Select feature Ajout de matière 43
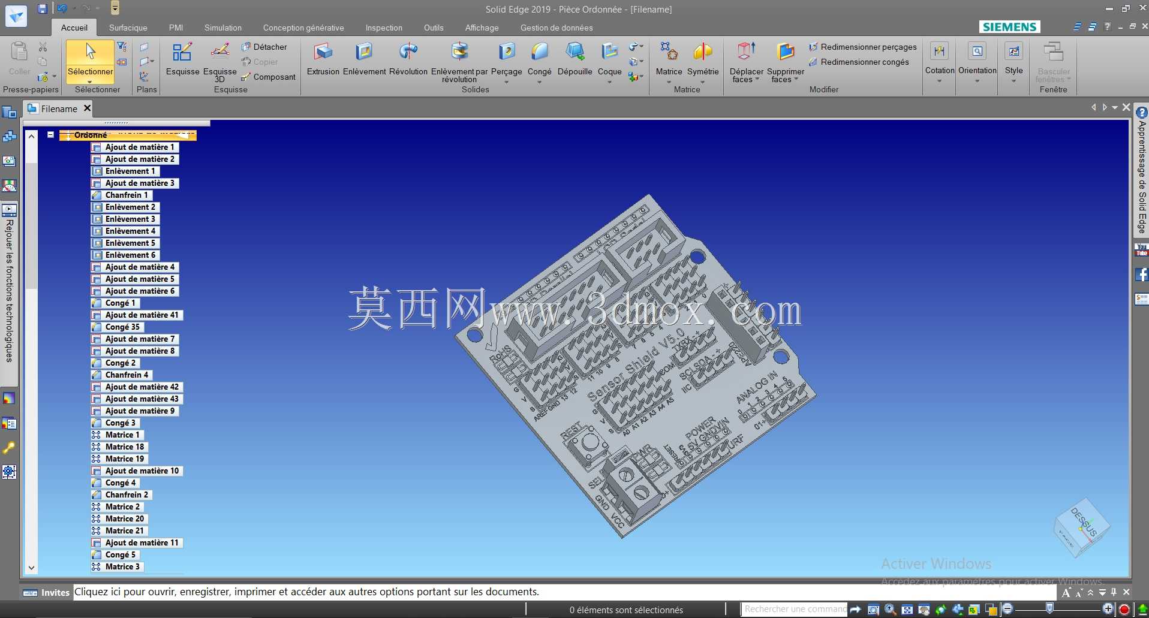 (x=137, y=399)
